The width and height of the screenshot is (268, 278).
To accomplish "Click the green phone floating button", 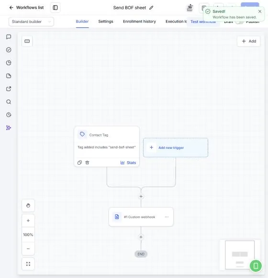I will coord(256,266).
